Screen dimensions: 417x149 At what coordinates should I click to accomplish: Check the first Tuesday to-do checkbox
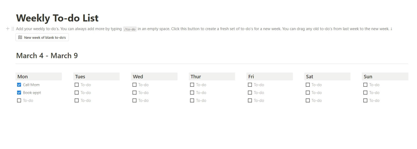pyautogui.click(x=77, y=85)
